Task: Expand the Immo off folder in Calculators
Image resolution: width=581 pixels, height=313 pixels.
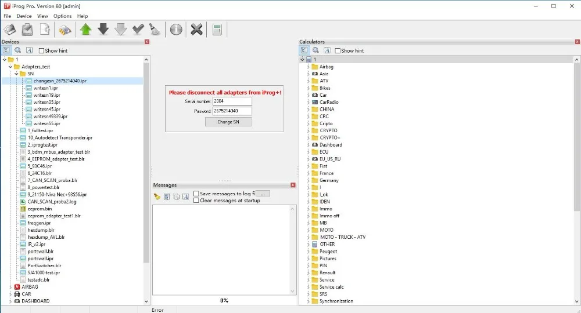Action: (x=309, y=216)
